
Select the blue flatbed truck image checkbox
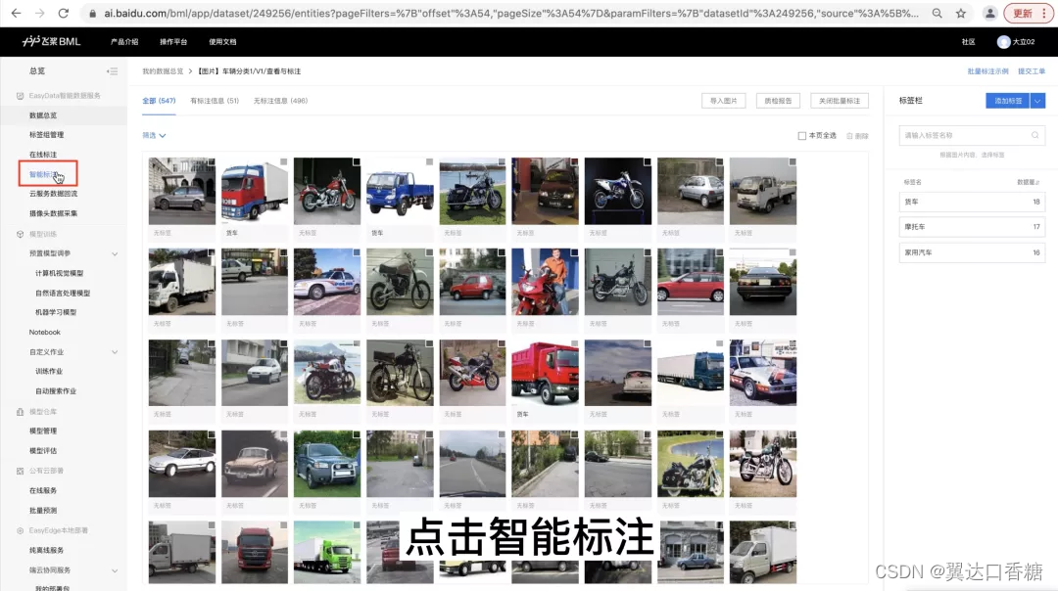(429, 161)
